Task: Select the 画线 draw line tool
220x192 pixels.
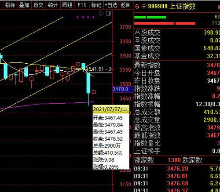Action: 67,5
